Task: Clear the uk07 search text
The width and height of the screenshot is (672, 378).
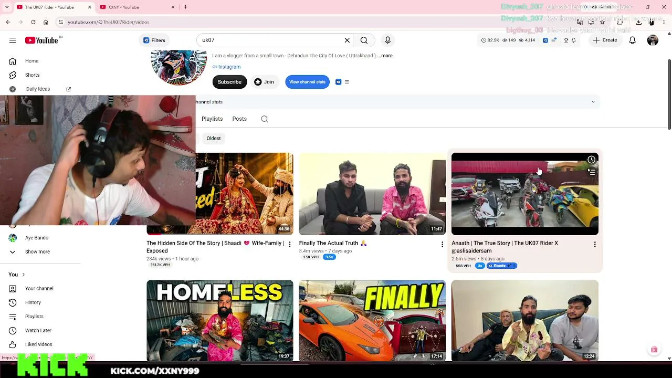Action: tap(347, 40)
